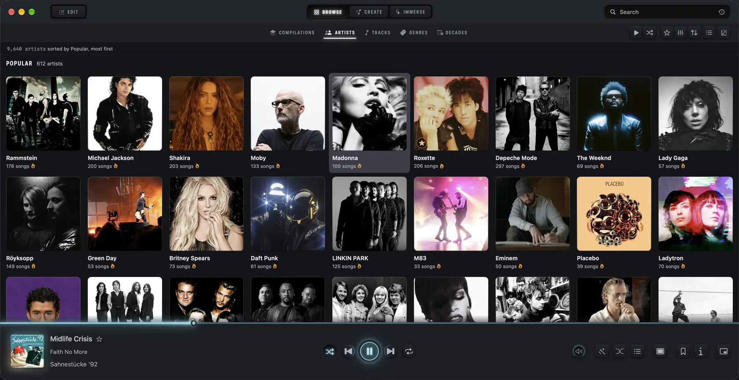Toggle playback shuffle in the player bar
Image resolution: width=739 pixels, height=380 pixels.
[329, 351]
